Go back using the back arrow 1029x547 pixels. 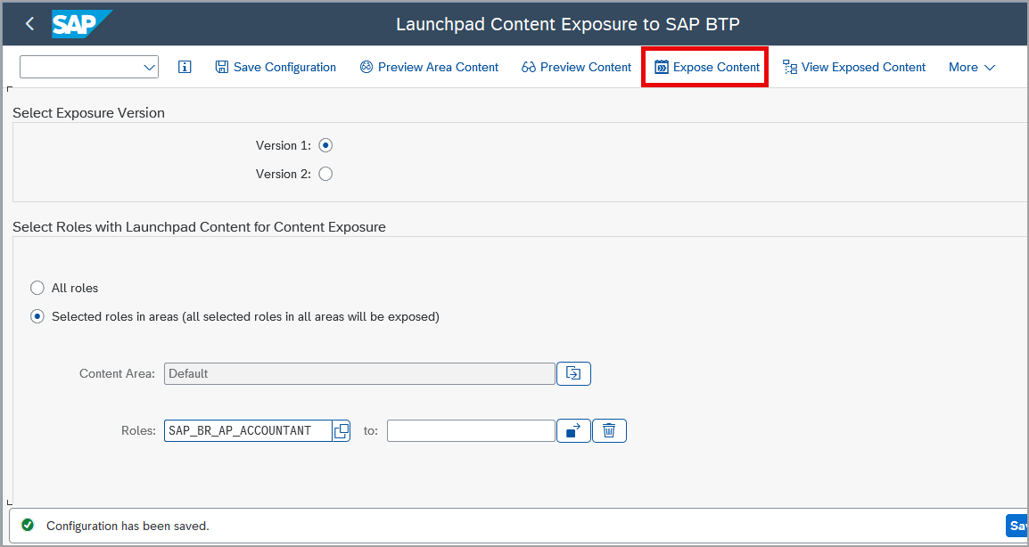(x=29, y=24)
